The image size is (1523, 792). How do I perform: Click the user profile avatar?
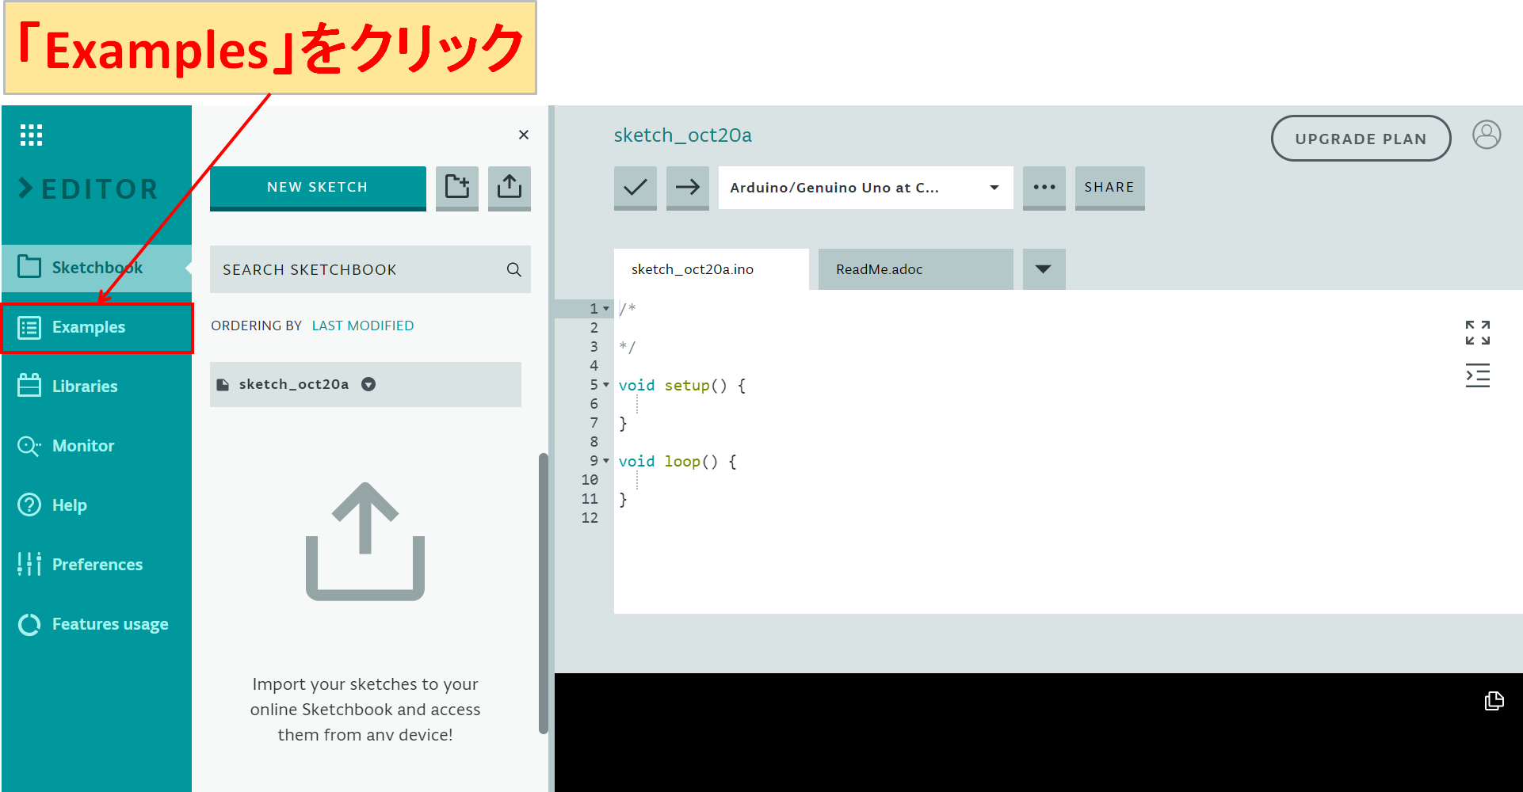point(1487,135)
